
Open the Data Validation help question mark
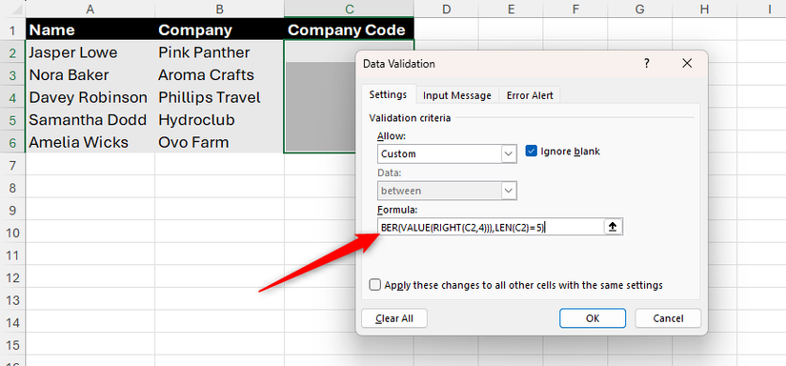click(647, 63)
